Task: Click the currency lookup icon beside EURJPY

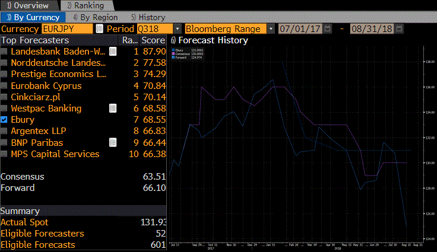Action: (99, 29)
